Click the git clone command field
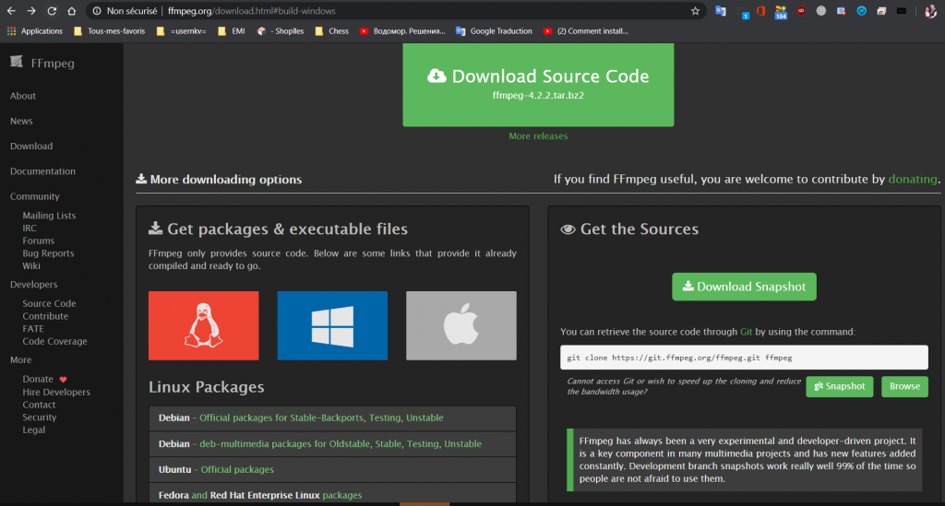 (x=744, y=358)
